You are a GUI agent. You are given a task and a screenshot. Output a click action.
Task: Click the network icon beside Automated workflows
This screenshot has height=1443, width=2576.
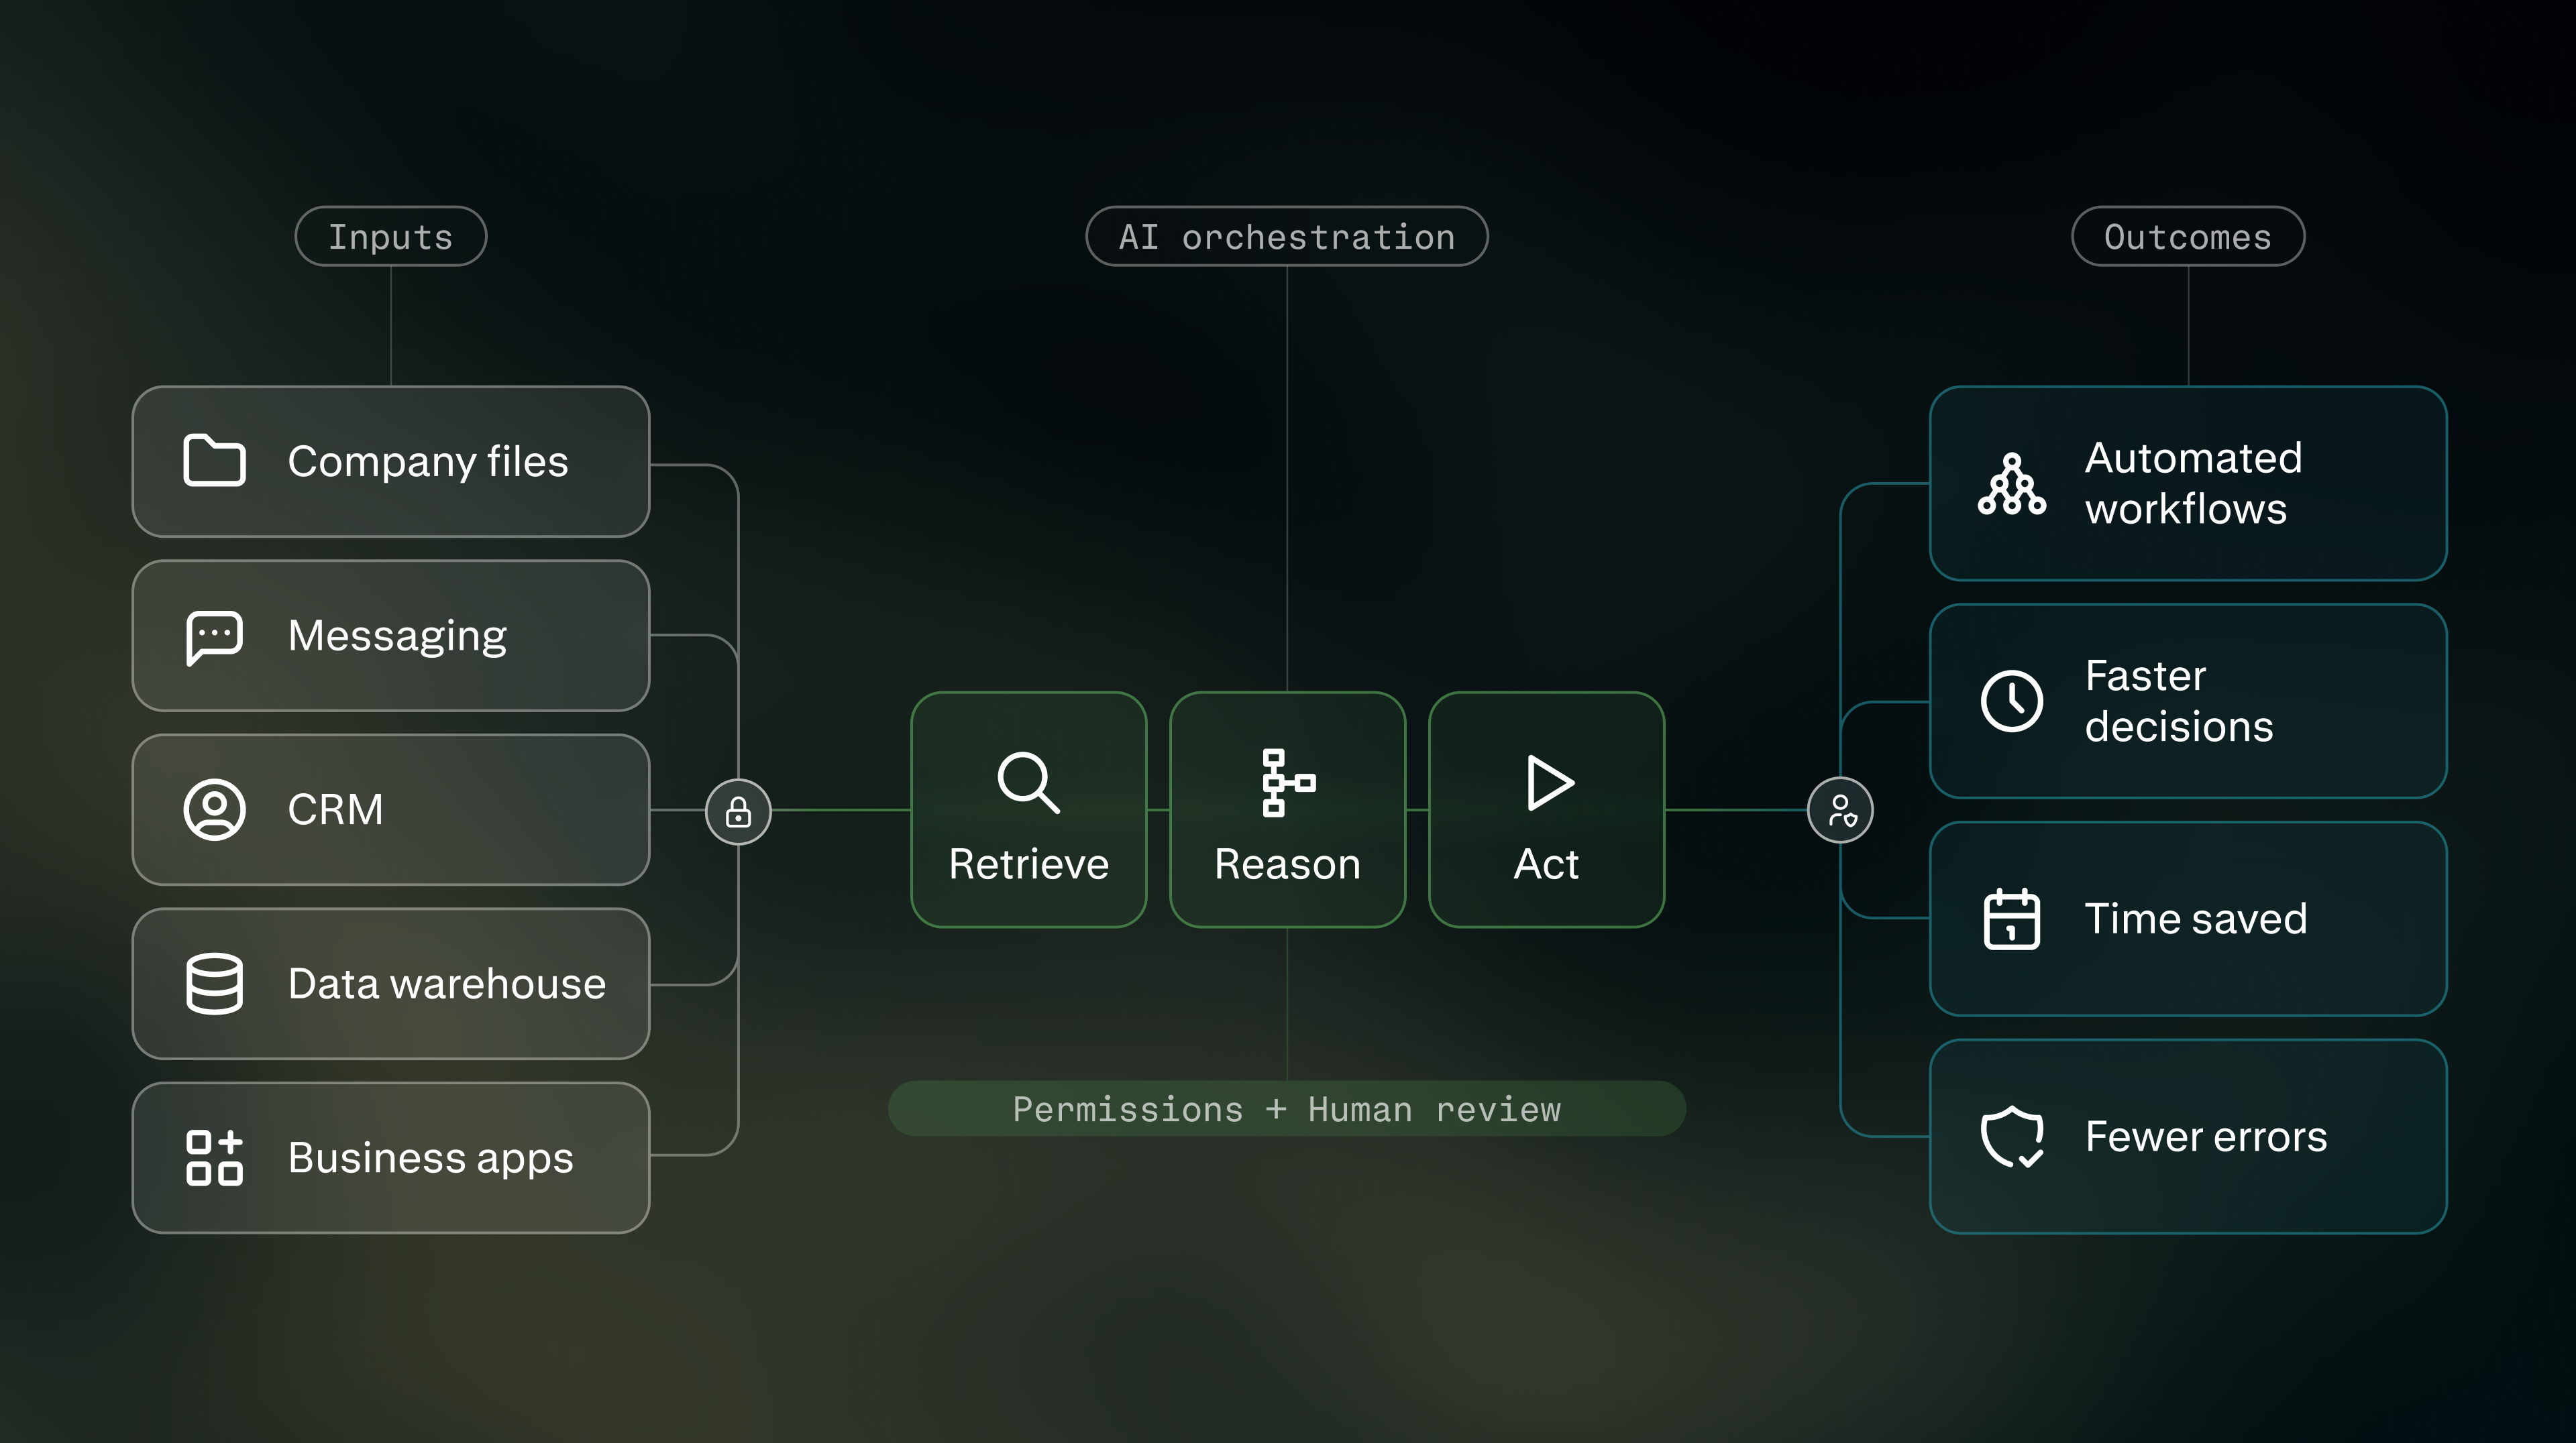tap(2011, 483)
